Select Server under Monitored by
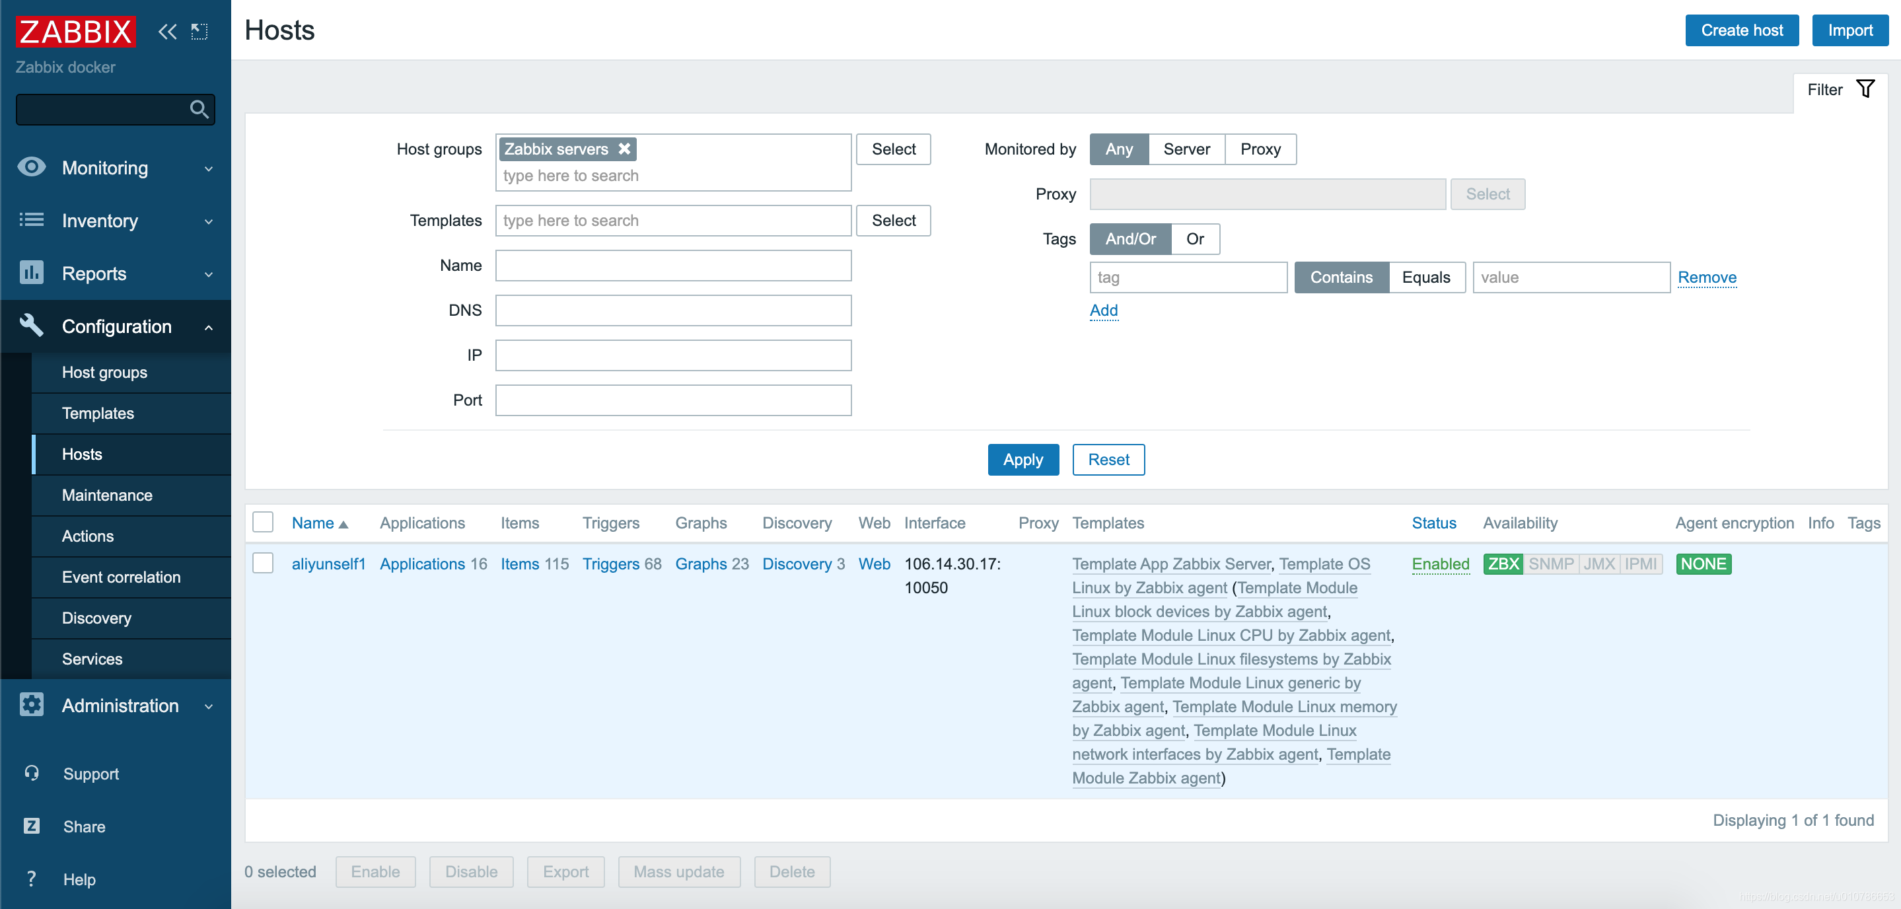Image resolution: width=1901 pixels, height=909 pixels. (1186, 149)
